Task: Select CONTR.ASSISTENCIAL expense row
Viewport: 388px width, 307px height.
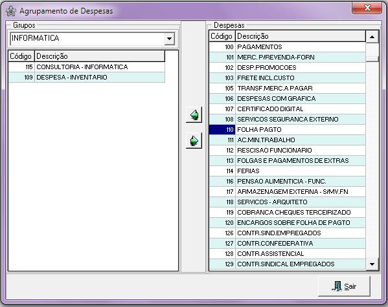Action: coord(288,253)
